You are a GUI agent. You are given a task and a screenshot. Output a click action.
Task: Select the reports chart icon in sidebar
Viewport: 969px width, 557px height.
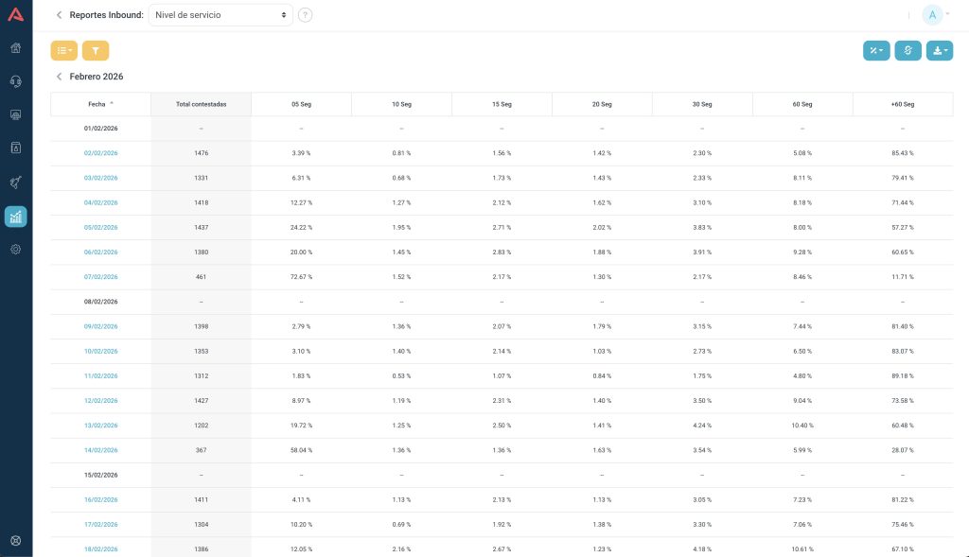tap(16, 217)
